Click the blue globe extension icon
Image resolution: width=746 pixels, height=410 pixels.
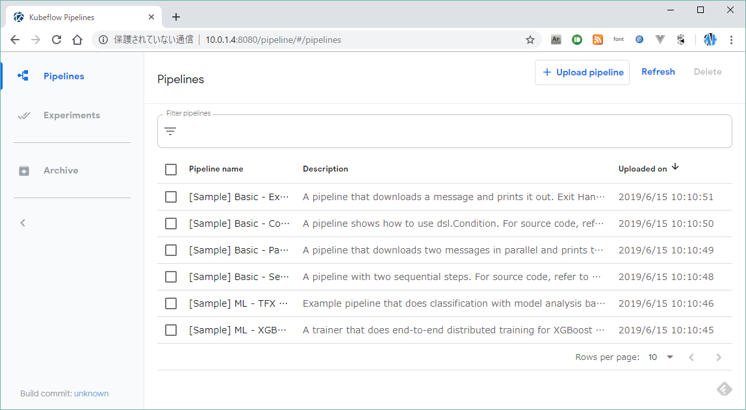tap(639, 40)
